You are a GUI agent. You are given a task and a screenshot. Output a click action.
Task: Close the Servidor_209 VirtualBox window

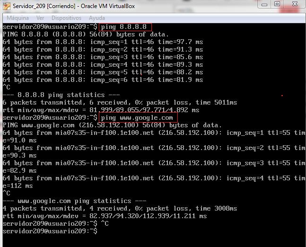point(295,4)
